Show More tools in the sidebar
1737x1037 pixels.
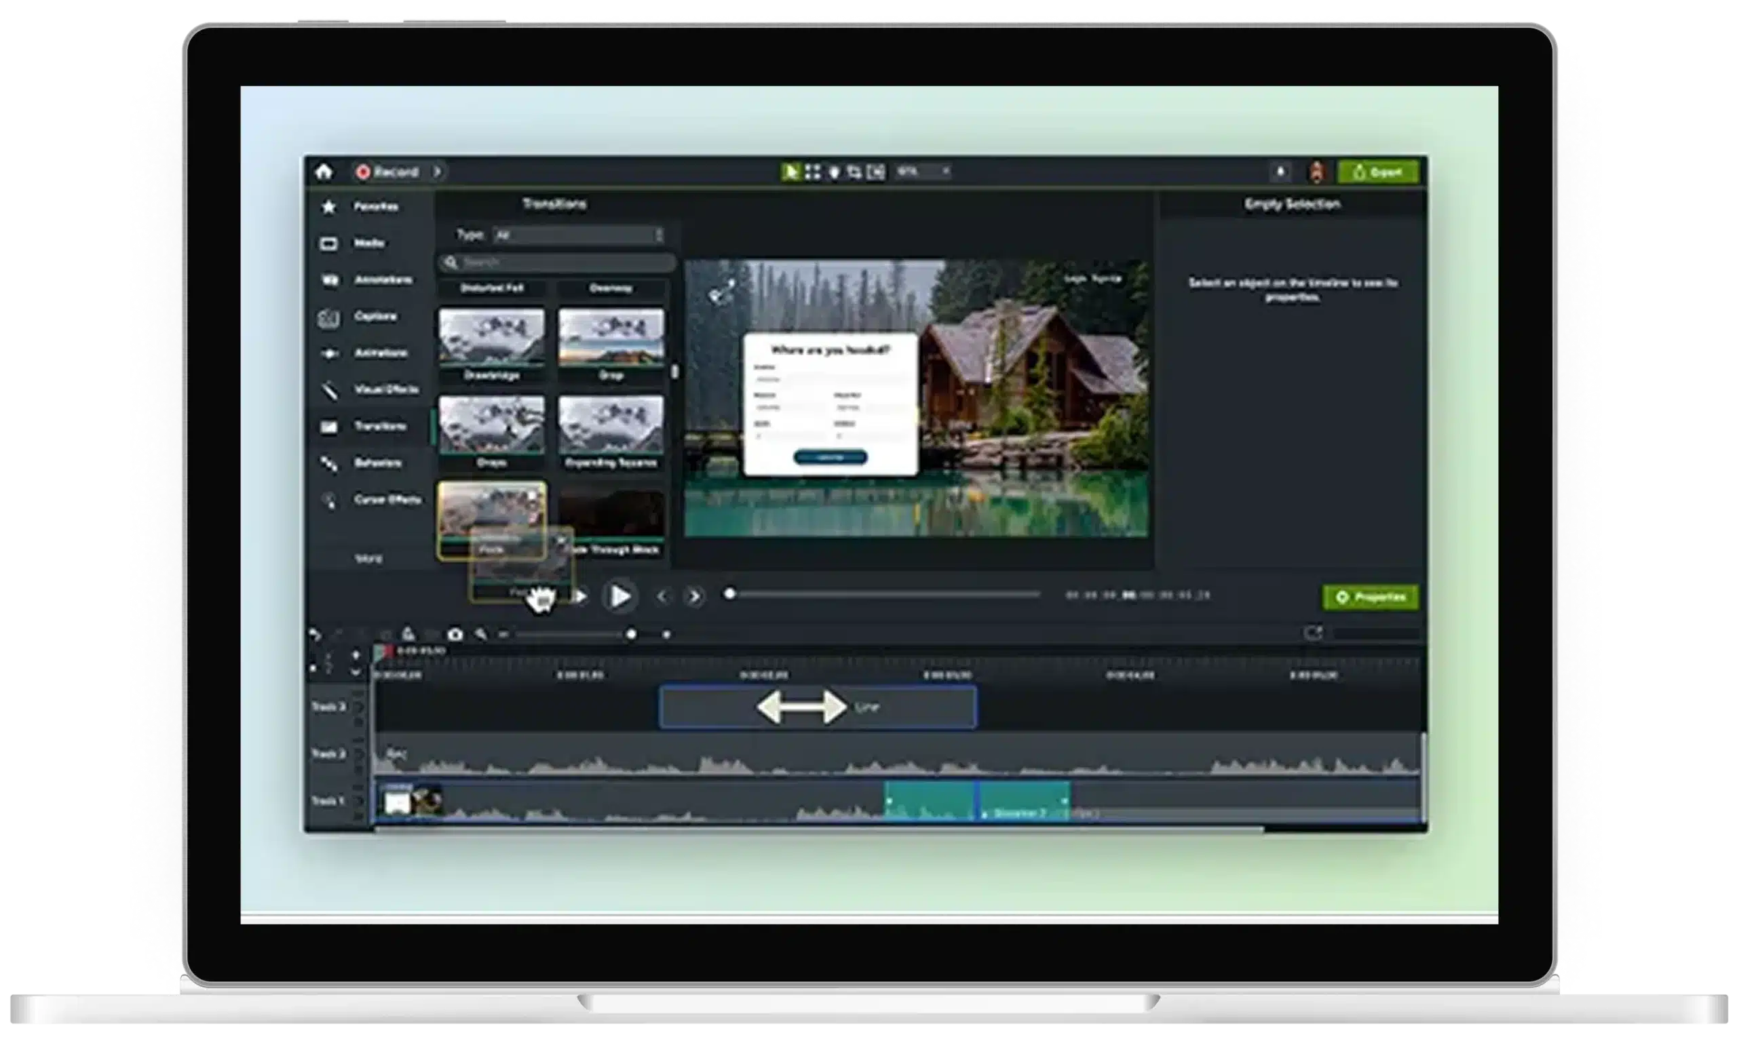[x=368, y=558]
